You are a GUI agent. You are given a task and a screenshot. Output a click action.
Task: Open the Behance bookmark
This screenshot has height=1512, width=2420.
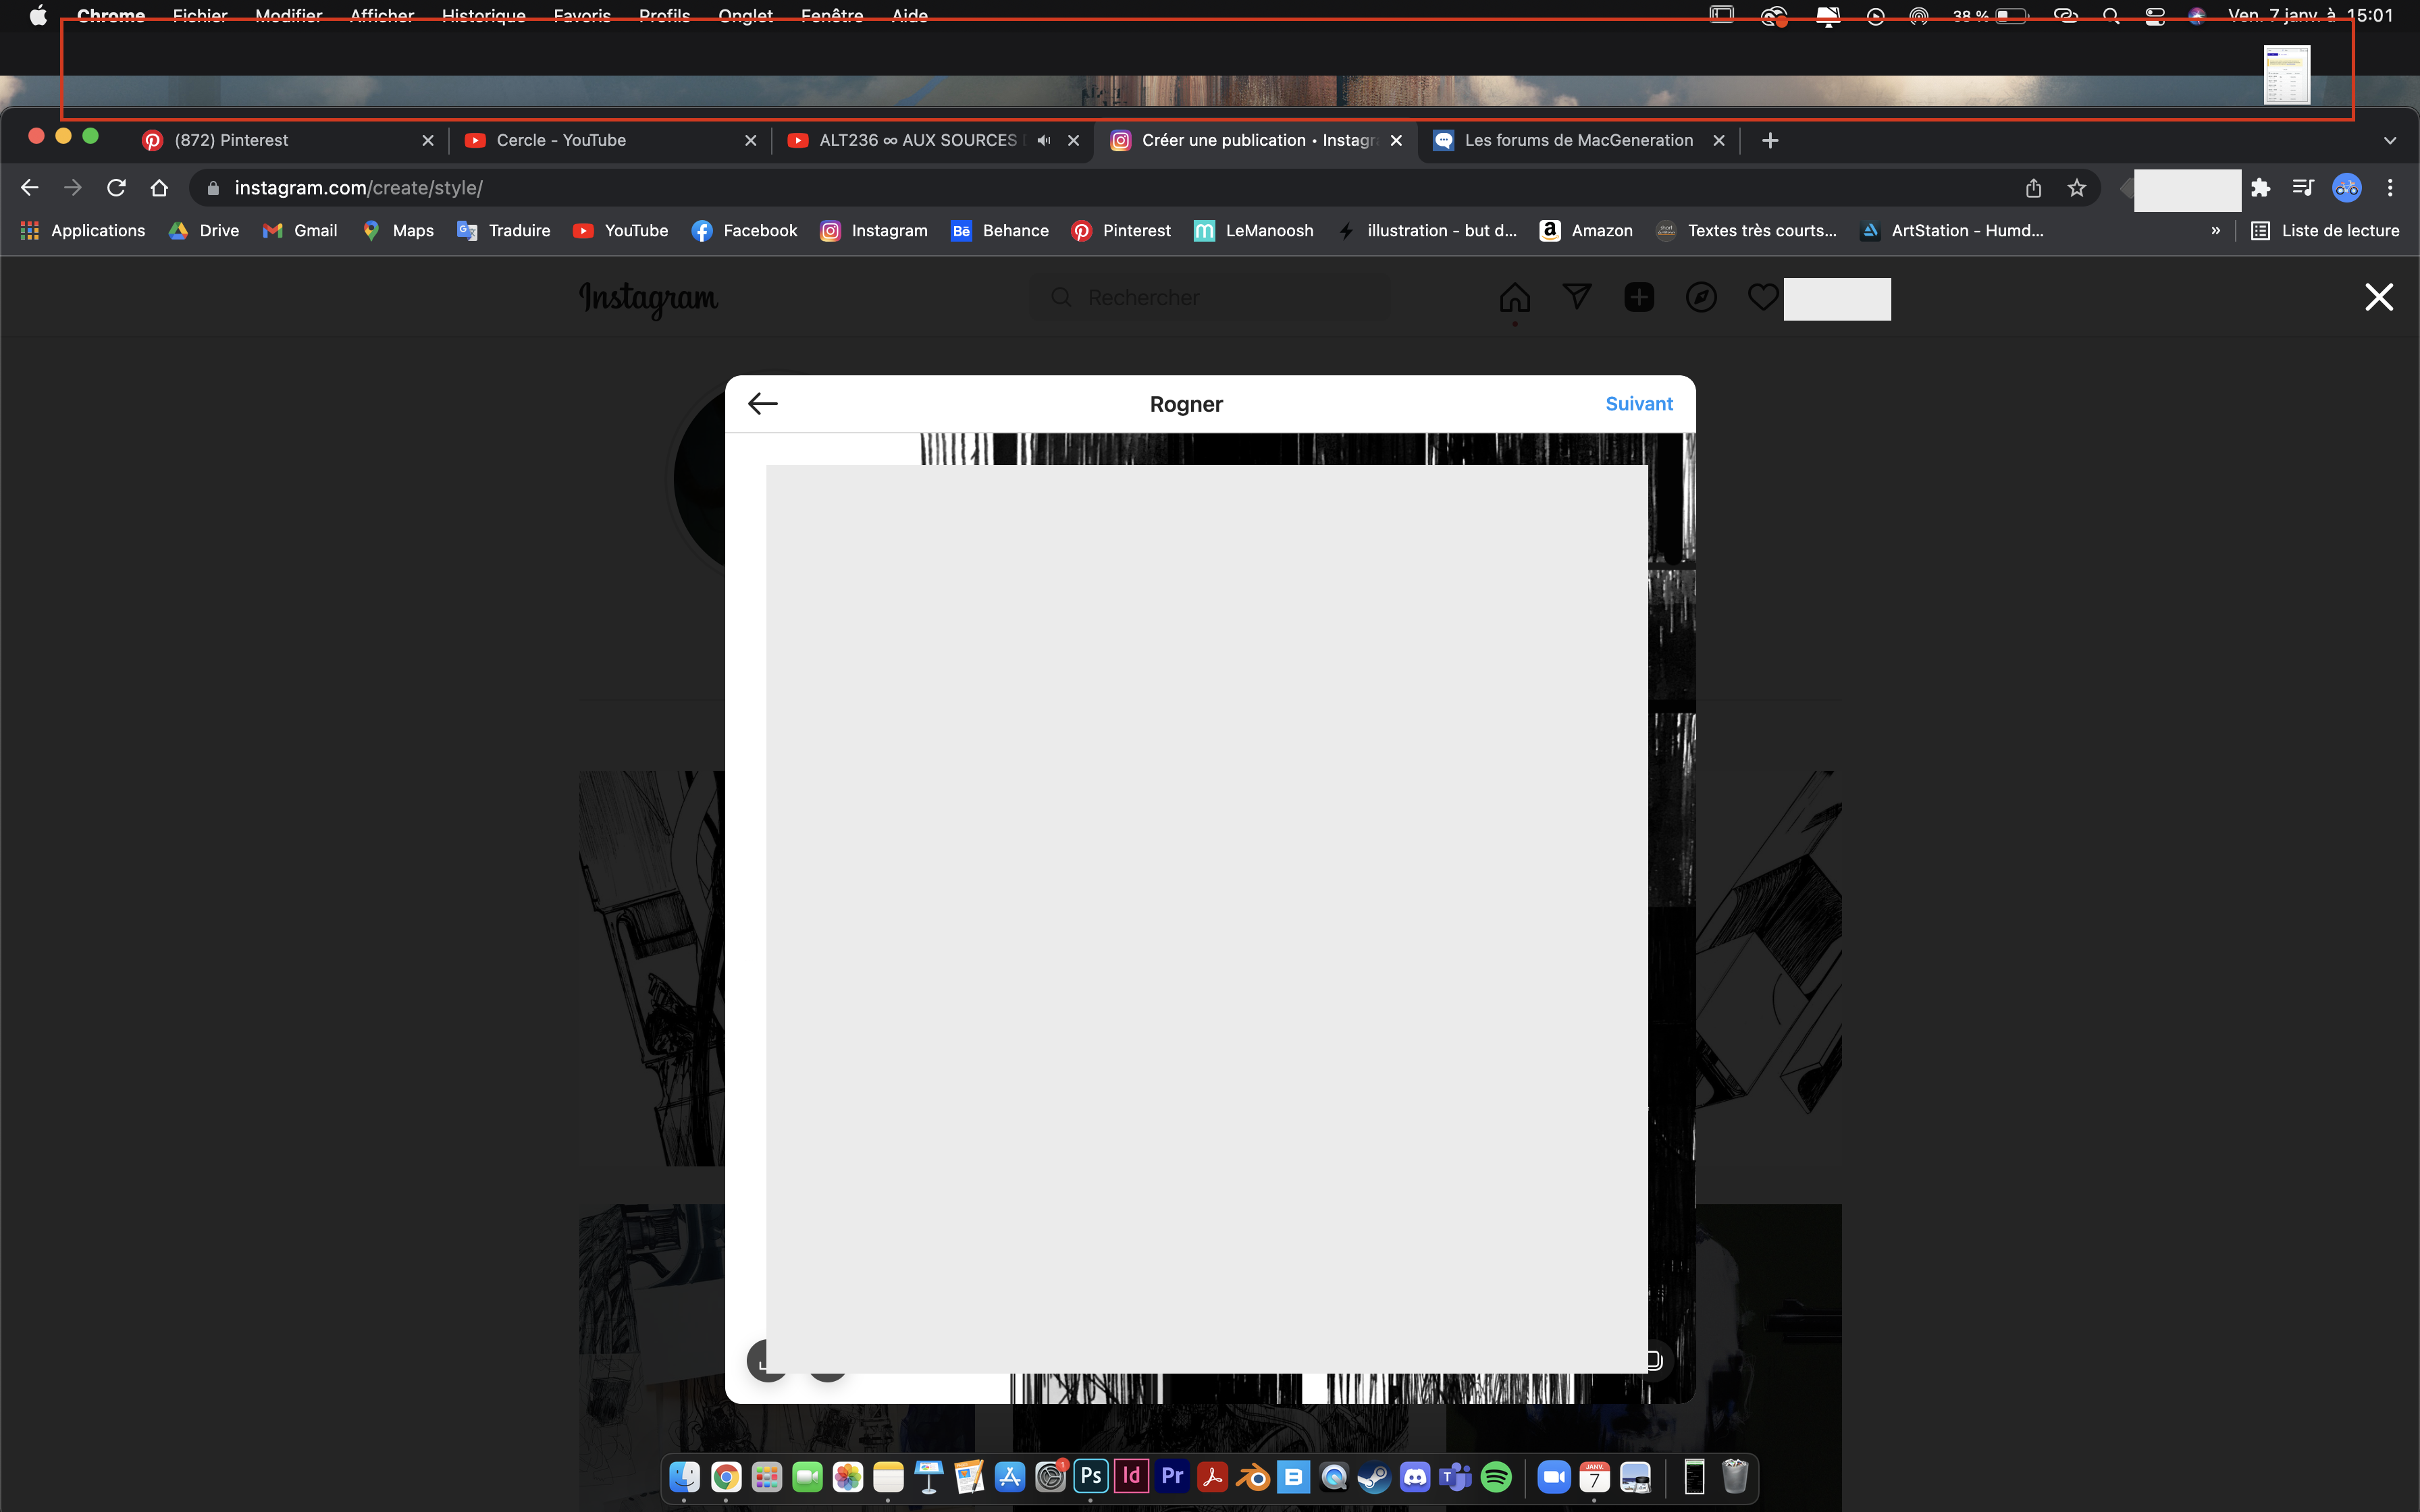click(x=1000, y=230)
